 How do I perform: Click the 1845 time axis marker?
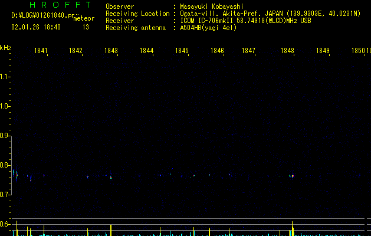pyautogui.click(x=182, y=51)
